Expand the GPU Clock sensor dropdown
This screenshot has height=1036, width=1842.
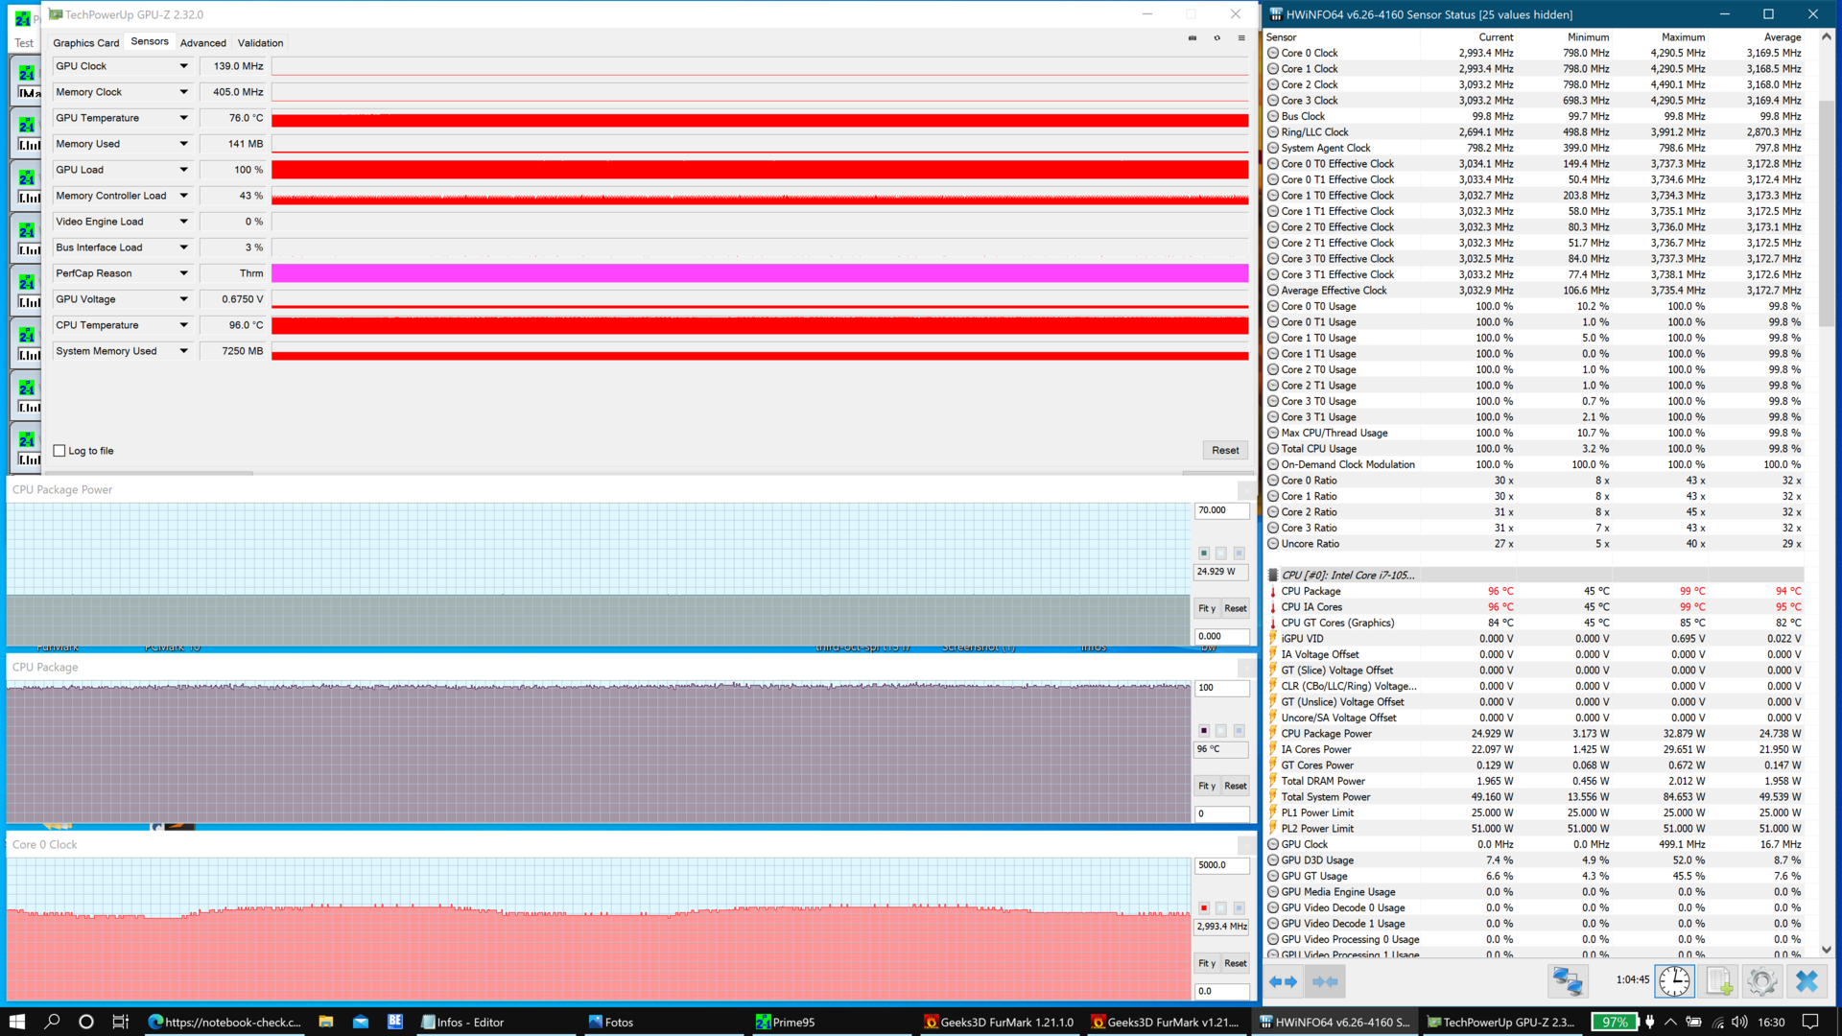coord(183,66)
